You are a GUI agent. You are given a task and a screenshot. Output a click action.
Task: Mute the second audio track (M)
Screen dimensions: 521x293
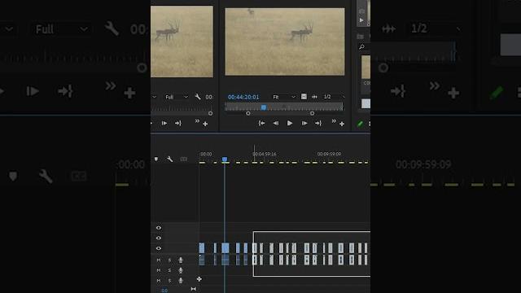(159, 270)
